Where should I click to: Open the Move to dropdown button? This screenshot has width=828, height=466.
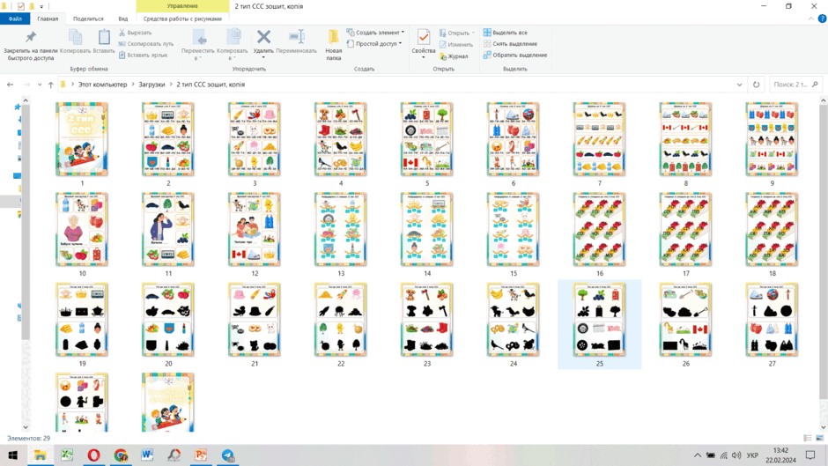coord(198,45)
